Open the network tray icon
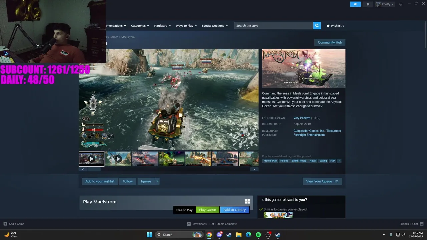427x240 pixels. pos(398,235)
